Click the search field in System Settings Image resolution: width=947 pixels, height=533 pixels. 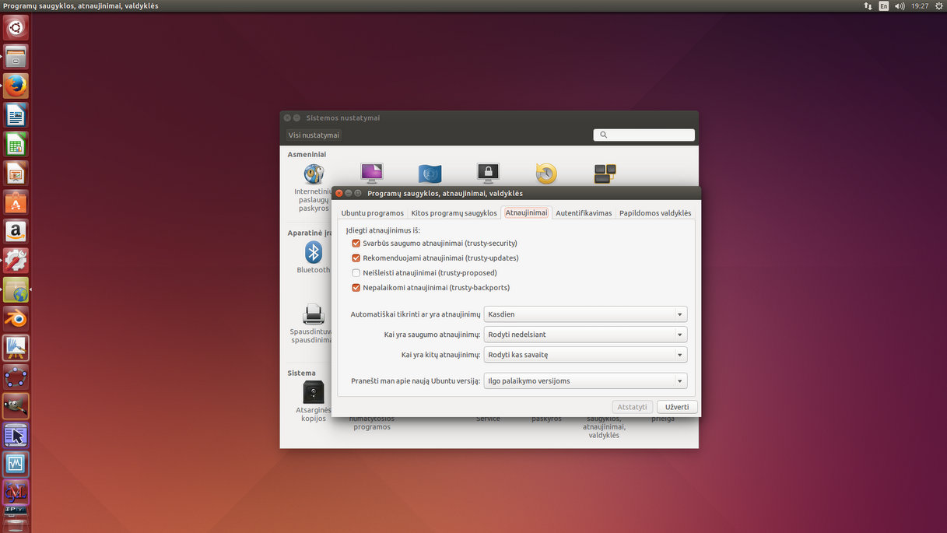[x=644, y=135]
